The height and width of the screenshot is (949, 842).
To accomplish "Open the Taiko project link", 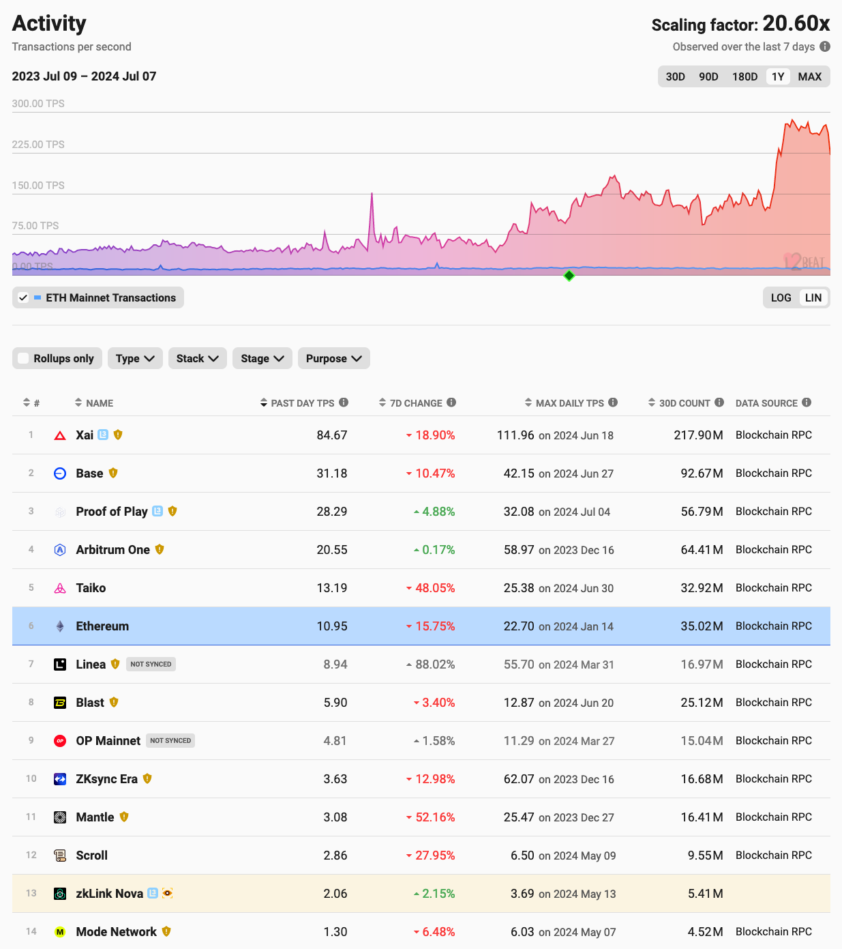I will pos(91,588).
